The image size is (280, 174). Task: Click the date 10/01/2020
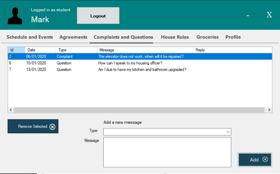pos(36,63)
